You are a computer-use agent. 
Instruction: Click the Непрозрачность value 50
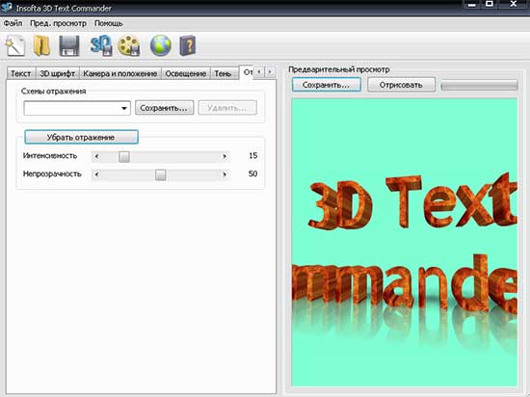point(252,173)
